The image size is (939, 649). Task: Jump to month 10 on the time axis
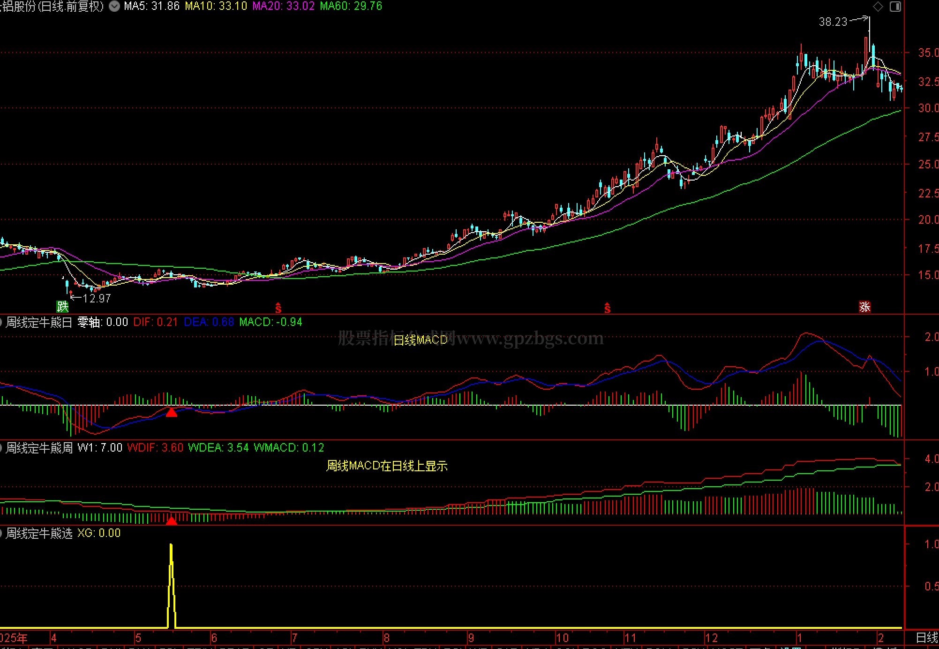pos(562,638)
